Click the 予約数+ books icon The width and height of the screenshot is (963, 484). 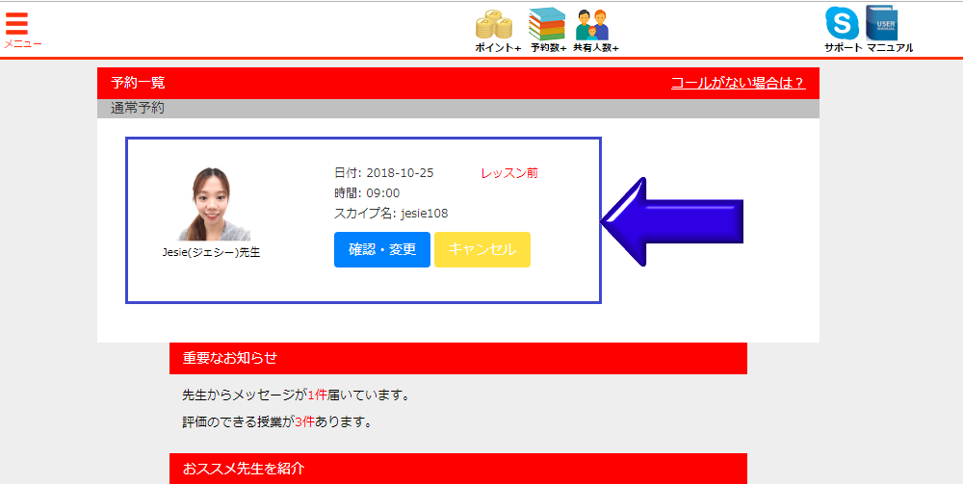coord(547,24)
